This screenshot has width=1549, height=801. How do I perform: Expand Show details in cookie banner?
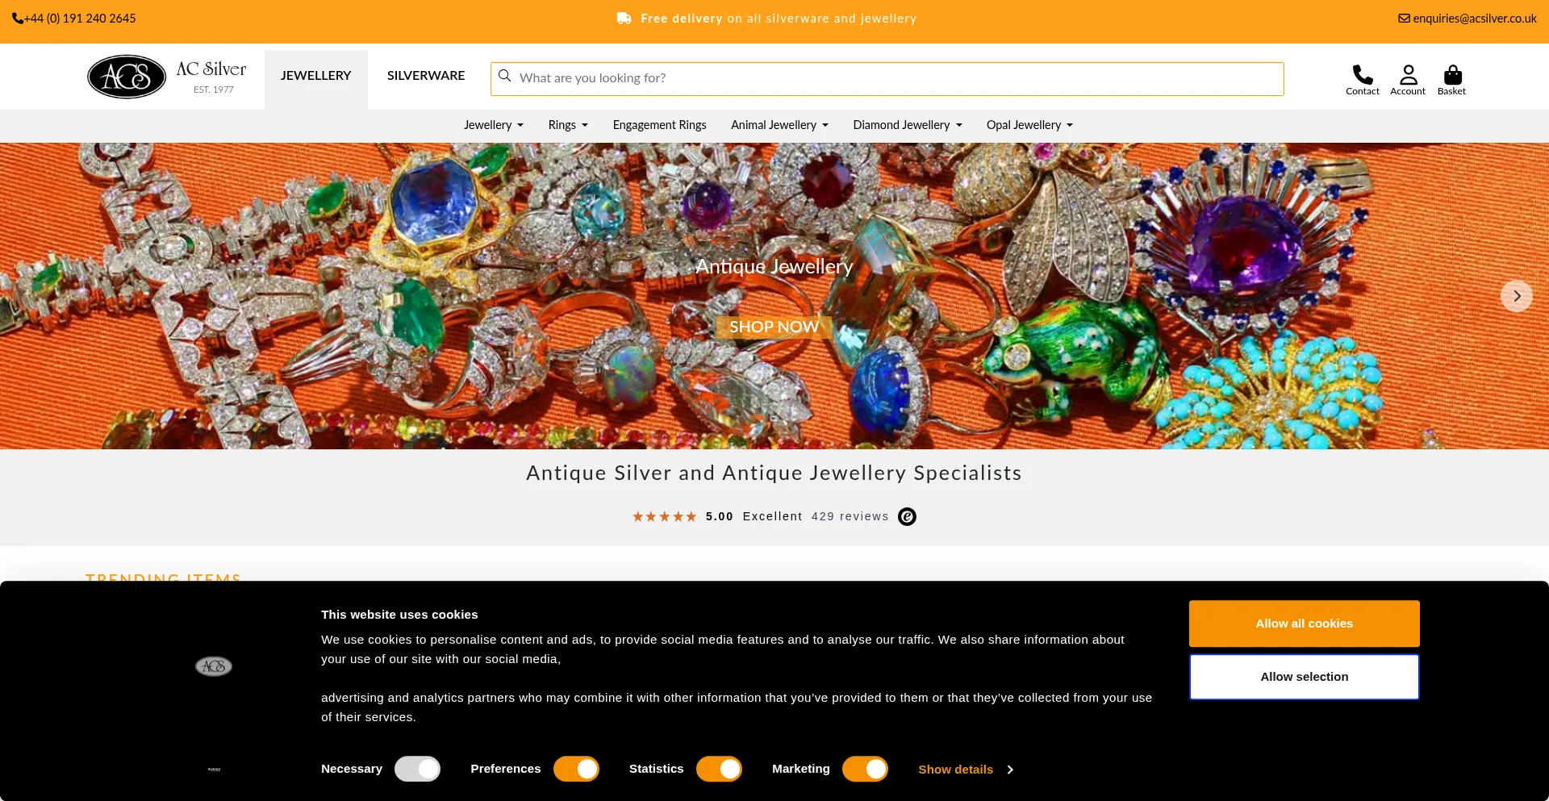coord(966,770)
